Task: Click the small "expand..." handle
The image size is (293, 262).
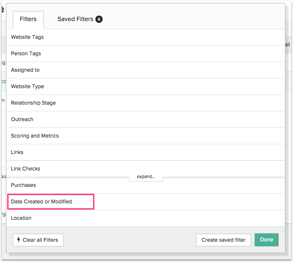Action: click(146, 177)
